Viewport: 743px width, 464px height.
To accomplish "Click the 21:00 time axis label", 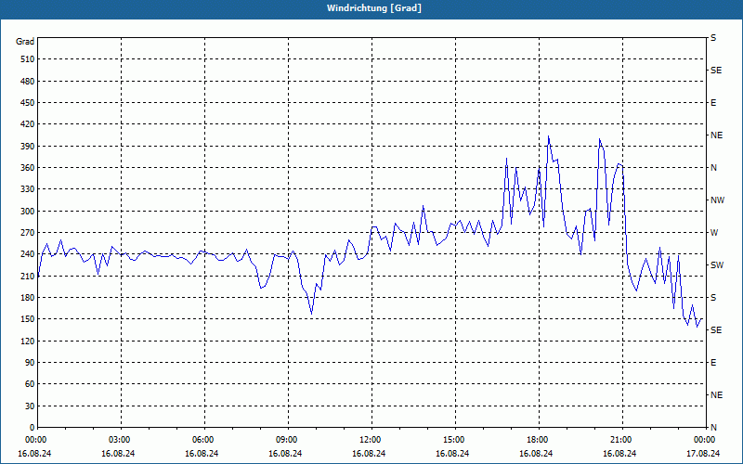I will [x=619, y=440].
